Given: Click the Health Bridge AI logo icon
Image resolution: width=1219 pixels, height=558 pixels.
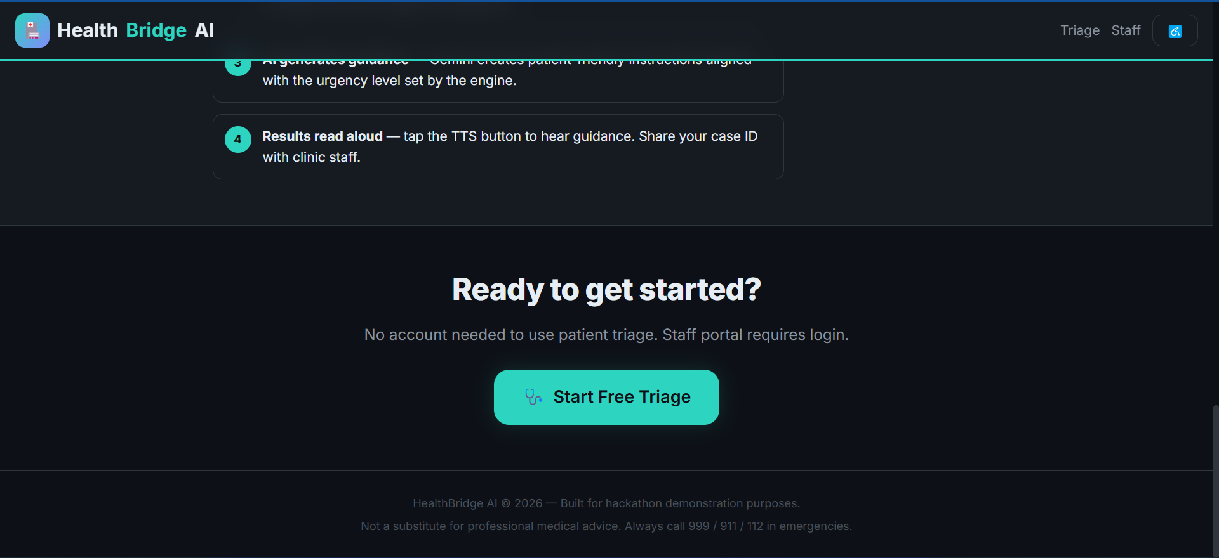Looking at the screenshot, I should coord(32,30).
